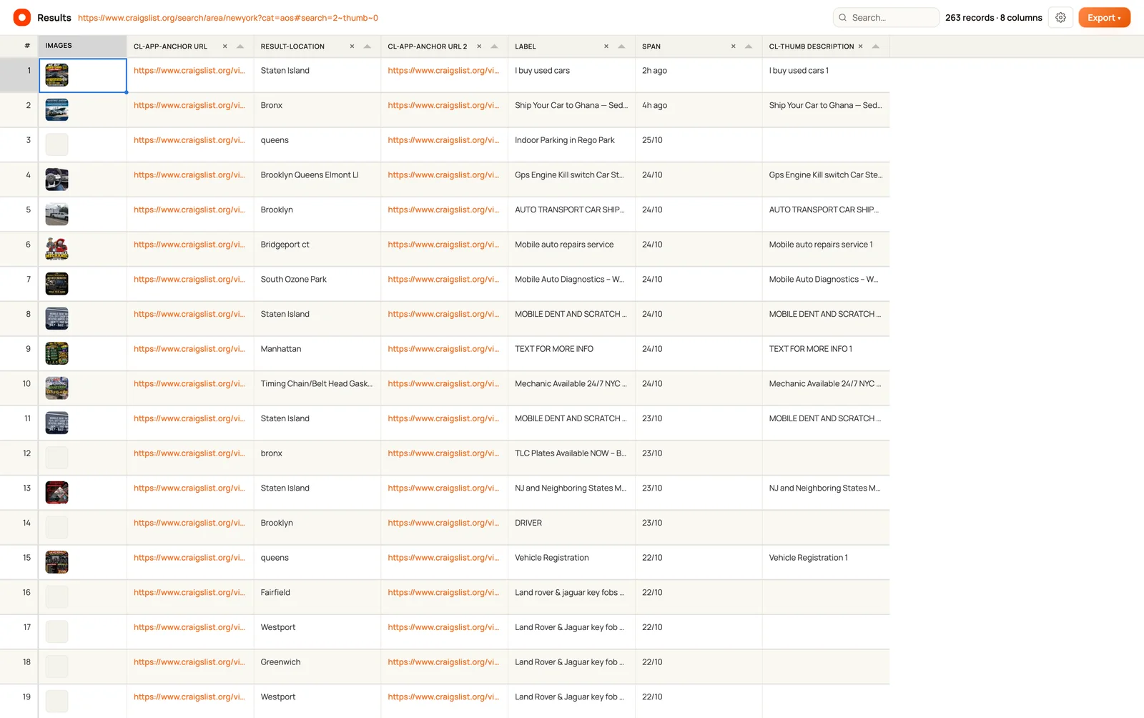1144x718 pixels.
Task: Sort by the LABEL column arrow
Action: pos(621,46)
